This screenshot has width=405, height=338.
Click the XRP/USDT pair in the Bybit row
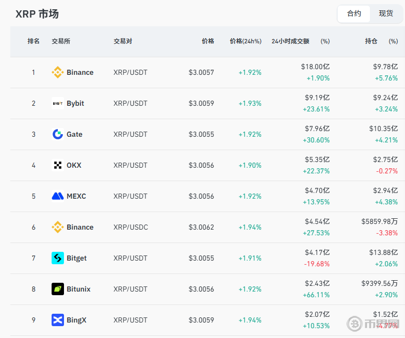[x=131, y=103]
